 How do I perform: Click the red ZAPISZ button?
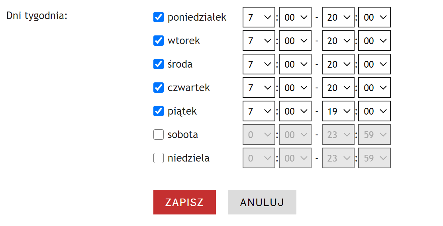[x=184, y=202]
